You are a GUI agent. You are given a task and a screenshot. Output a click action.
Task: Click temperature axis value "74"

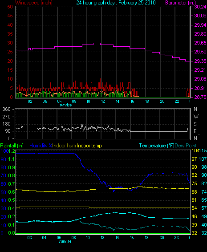click(x=204, y=192)
